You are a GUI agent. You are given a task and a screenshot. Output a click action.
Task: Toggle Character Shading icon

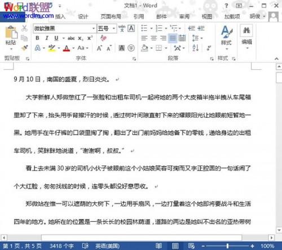[x=122, y=48]
